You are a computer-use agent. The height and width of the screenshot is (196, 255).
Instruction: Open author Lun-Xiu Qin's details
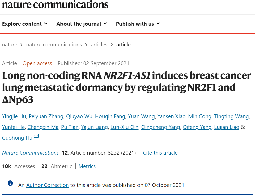point(125,127)
